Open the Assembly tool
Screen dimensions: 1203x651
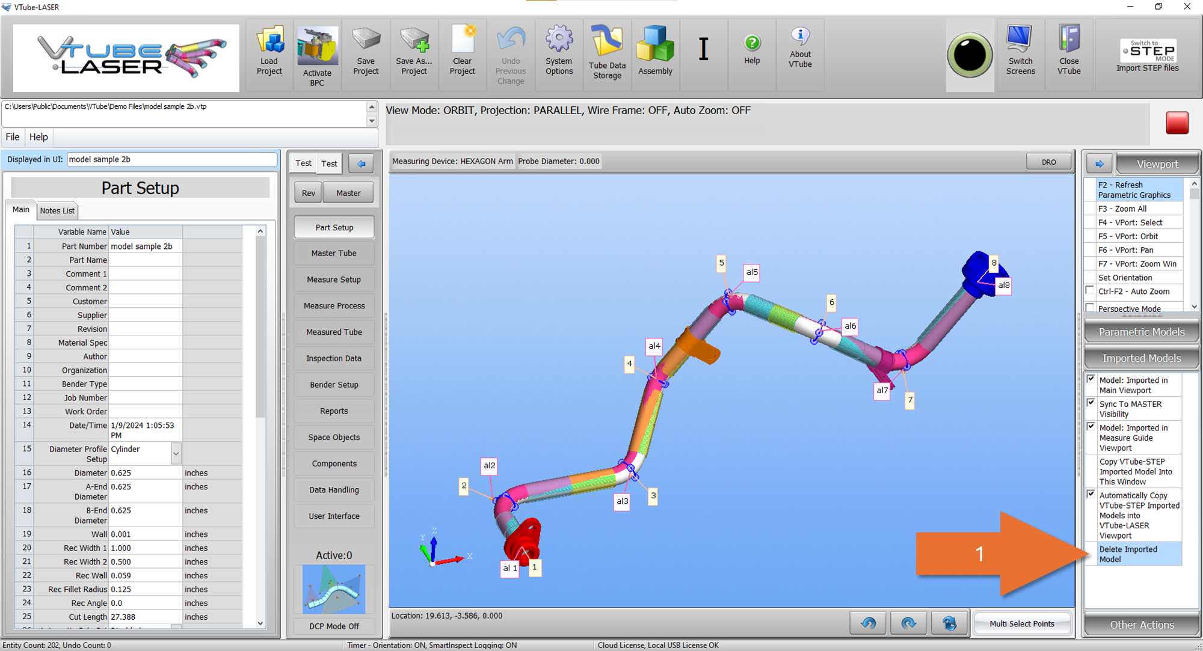[655, 55]
